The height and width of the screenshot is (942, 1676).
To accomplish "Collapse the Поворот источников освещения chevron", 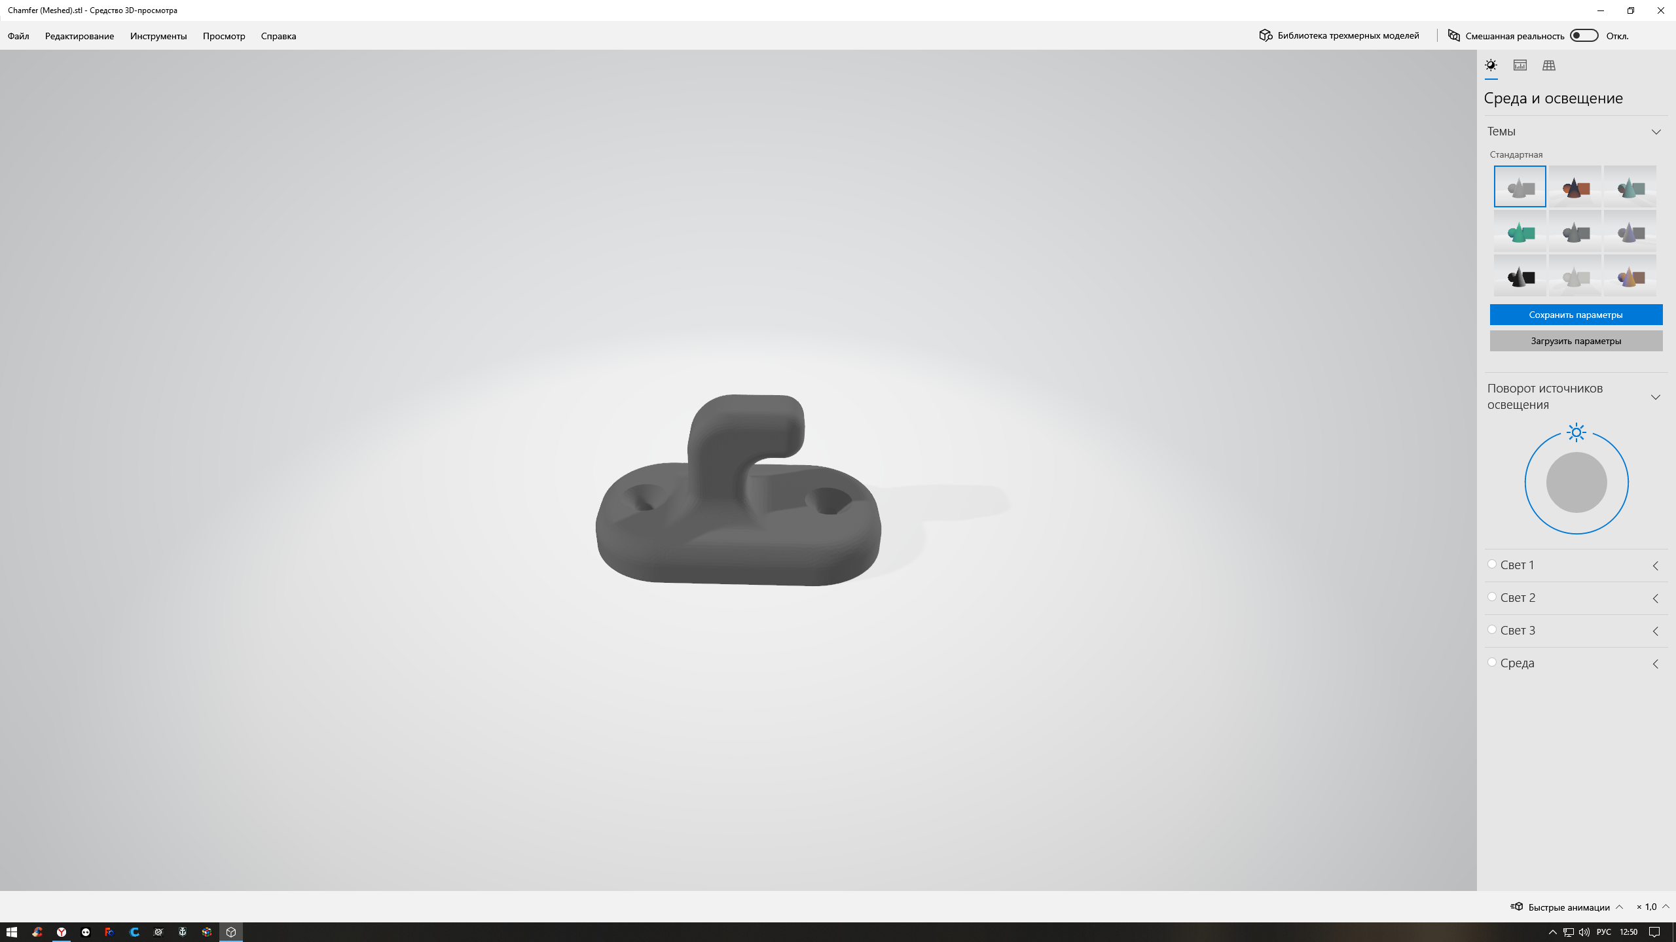I will pos(1656,397).
